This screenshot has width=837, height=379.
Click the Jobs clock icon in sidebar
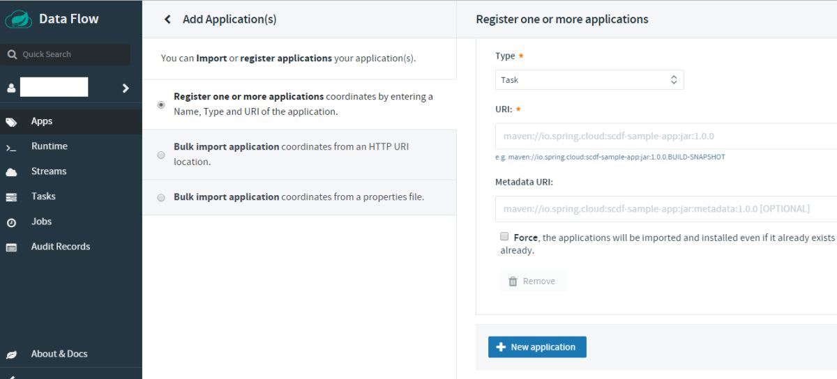click(x=11, y=222)
